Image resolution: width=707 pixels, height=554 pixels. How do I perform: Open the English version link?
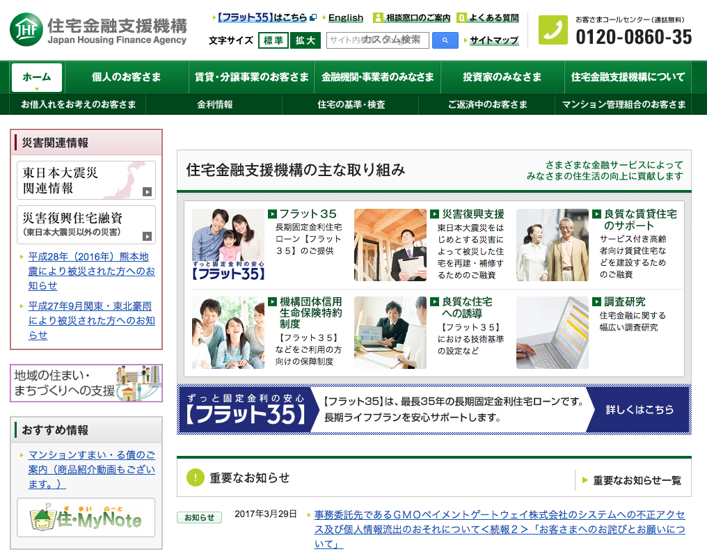click(345, 18)
